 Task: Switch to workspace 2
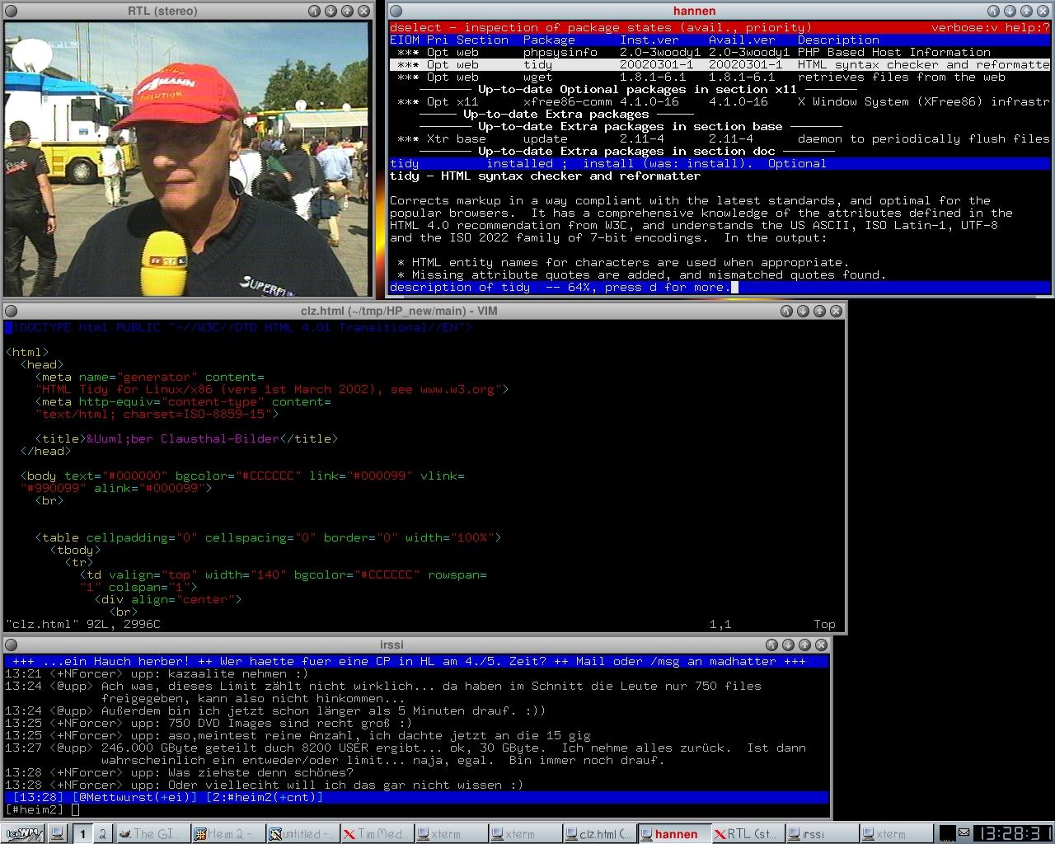click(102, 833)
